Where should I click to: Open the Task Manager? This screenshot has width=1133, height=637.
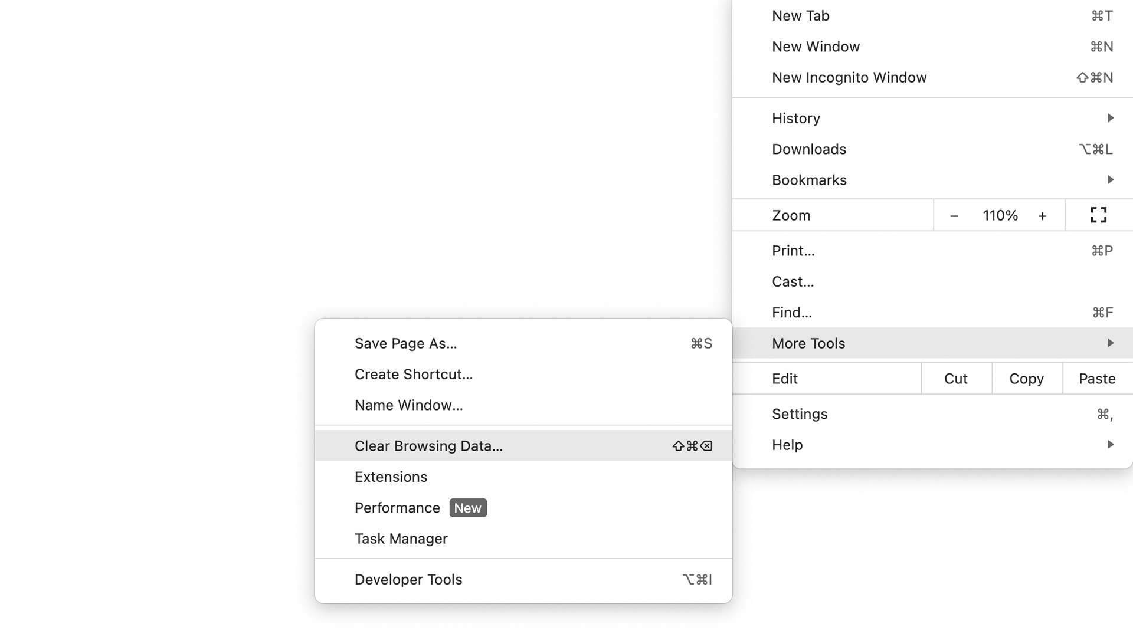click(401, 539)
